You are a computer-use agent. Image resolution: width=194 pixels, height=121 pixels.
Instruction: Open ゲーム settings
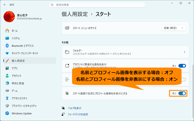(30, 91)
